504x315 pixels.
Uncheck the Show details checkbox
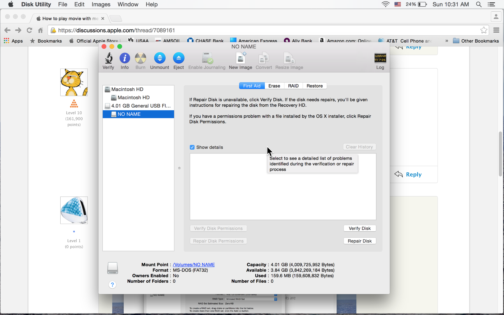192,147
